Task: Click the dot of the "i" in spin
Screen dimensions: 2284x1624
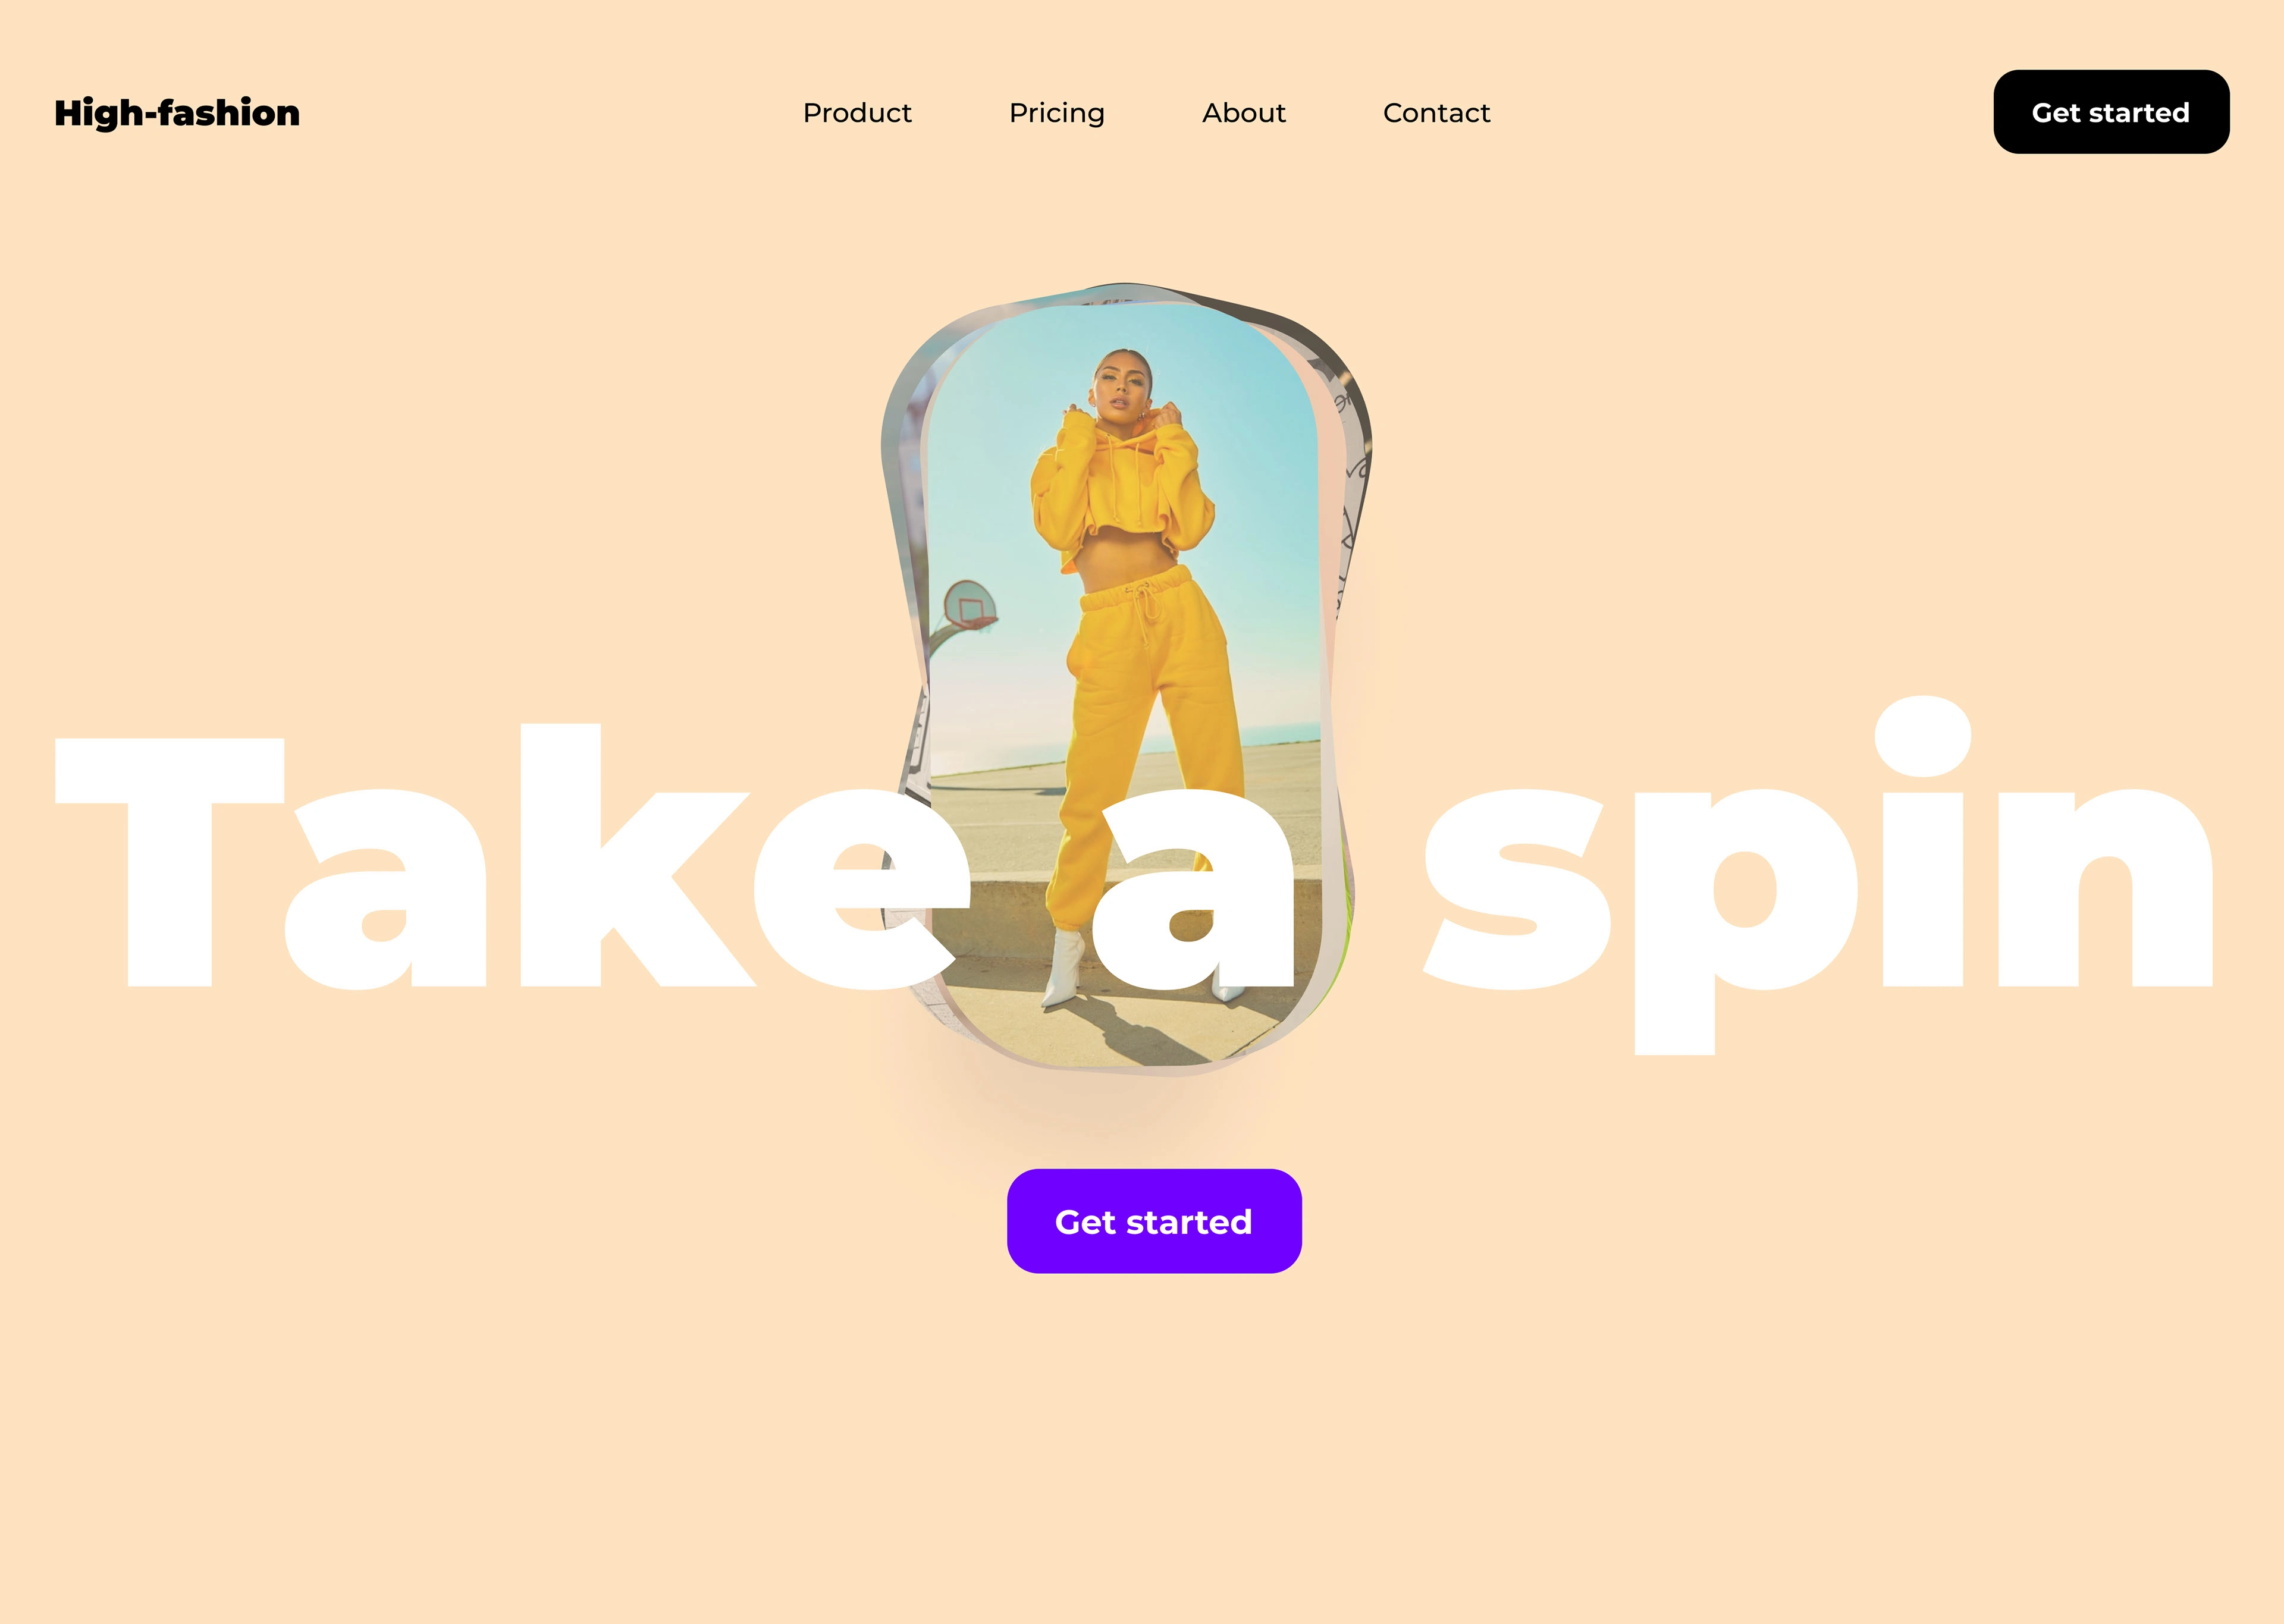Action: click(x=1922, y=737)
